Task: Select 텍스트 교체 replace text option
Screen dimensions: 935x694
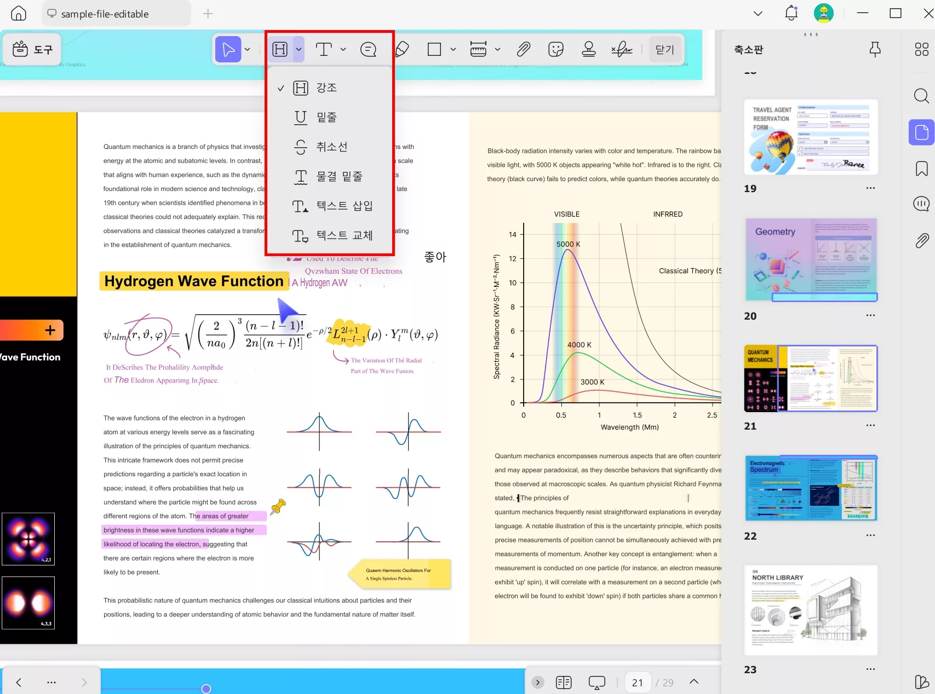Action: click(x=330, y=235)
